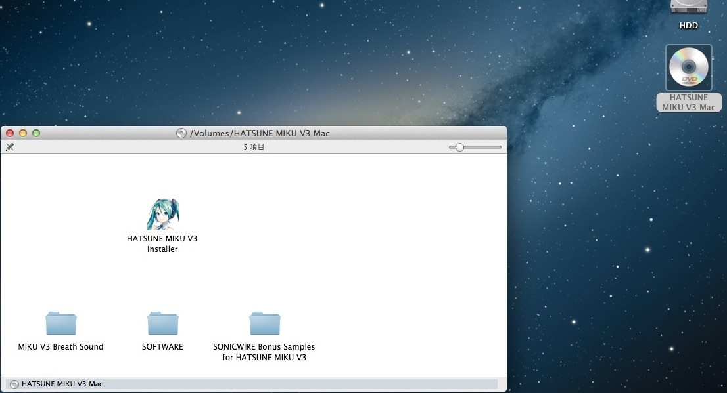Click the '5 項目' item count status text
Image resolution: width=727 pixels, height=393 pixels.
coord(254,147)
